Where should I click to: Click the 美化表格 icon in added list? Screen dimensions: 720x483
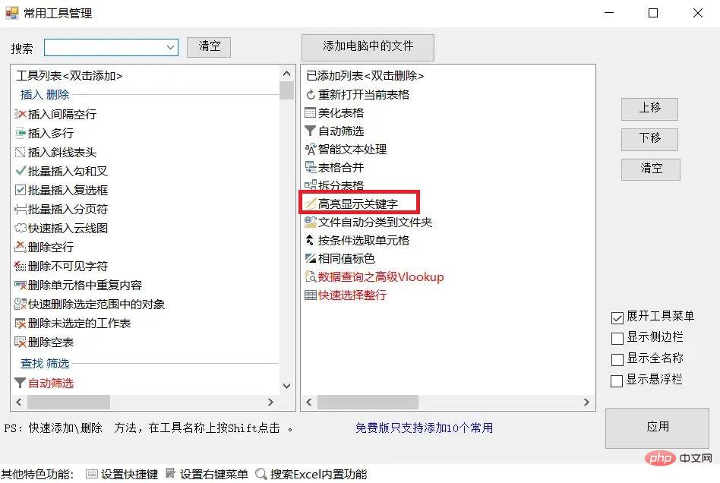(x=311, y=112)
